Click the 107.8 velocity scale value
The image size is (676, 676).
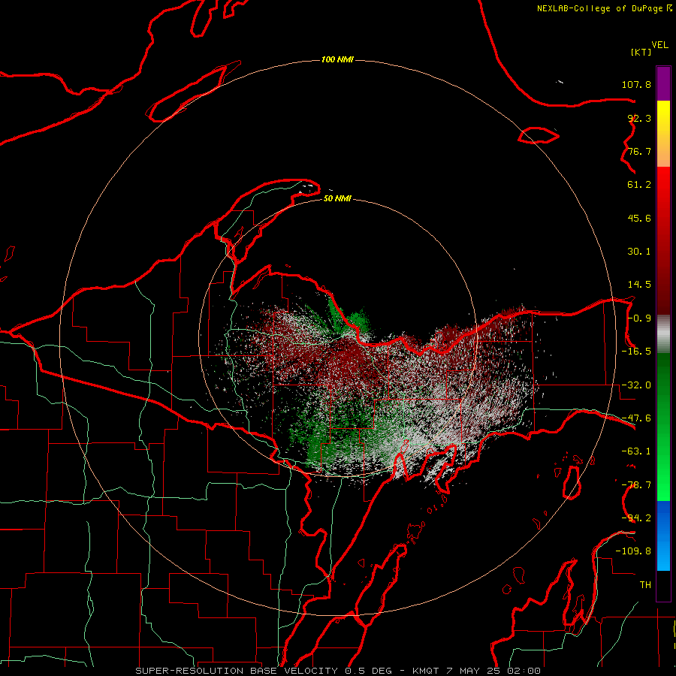tap(636, 84)
